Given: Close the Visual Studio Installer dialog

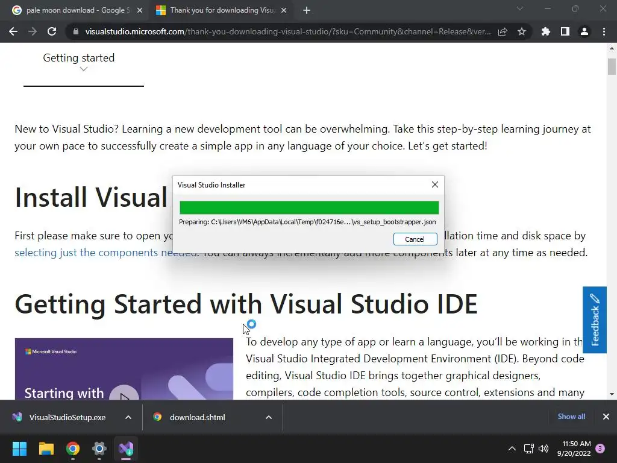Looking at the screenshot, I should coord(435,184).
